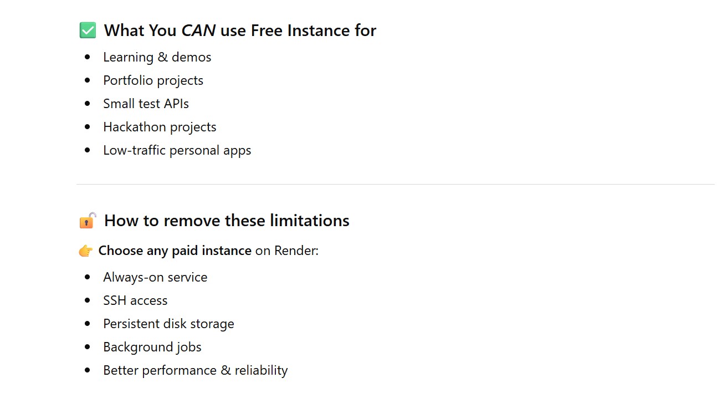
Task: Click the bold "Choose any paid instance" text
Action: [175, 251]
